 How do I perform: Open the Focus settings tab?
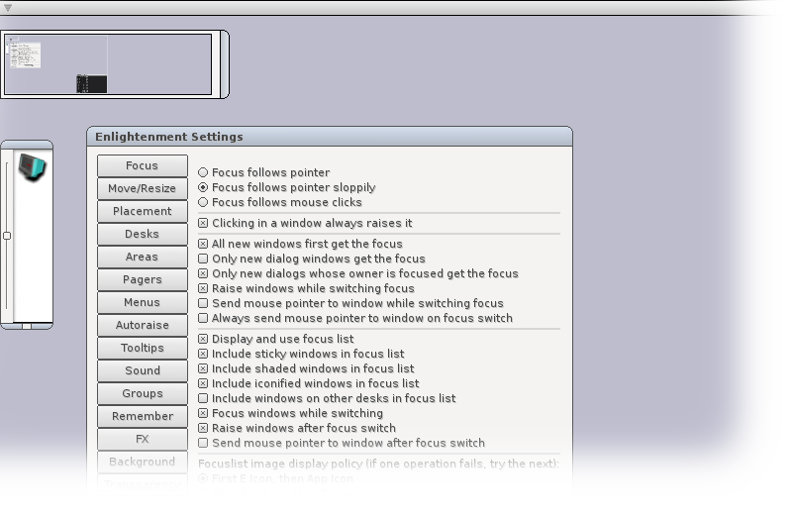(x=142, y=165)
